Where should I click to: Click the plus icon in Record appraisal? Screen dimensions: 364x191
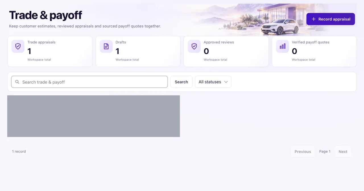pyautogui.click(x=314, y=19)
